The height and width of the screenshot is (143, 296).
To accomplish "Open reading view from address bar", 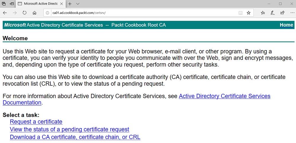I will [x=240, y=13].
